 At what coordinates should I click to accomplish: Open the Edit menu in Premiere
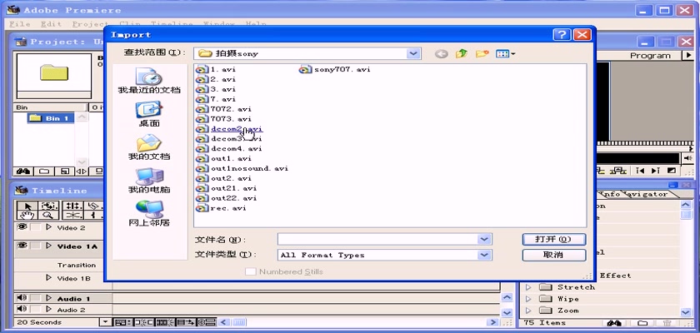point(51,24)
